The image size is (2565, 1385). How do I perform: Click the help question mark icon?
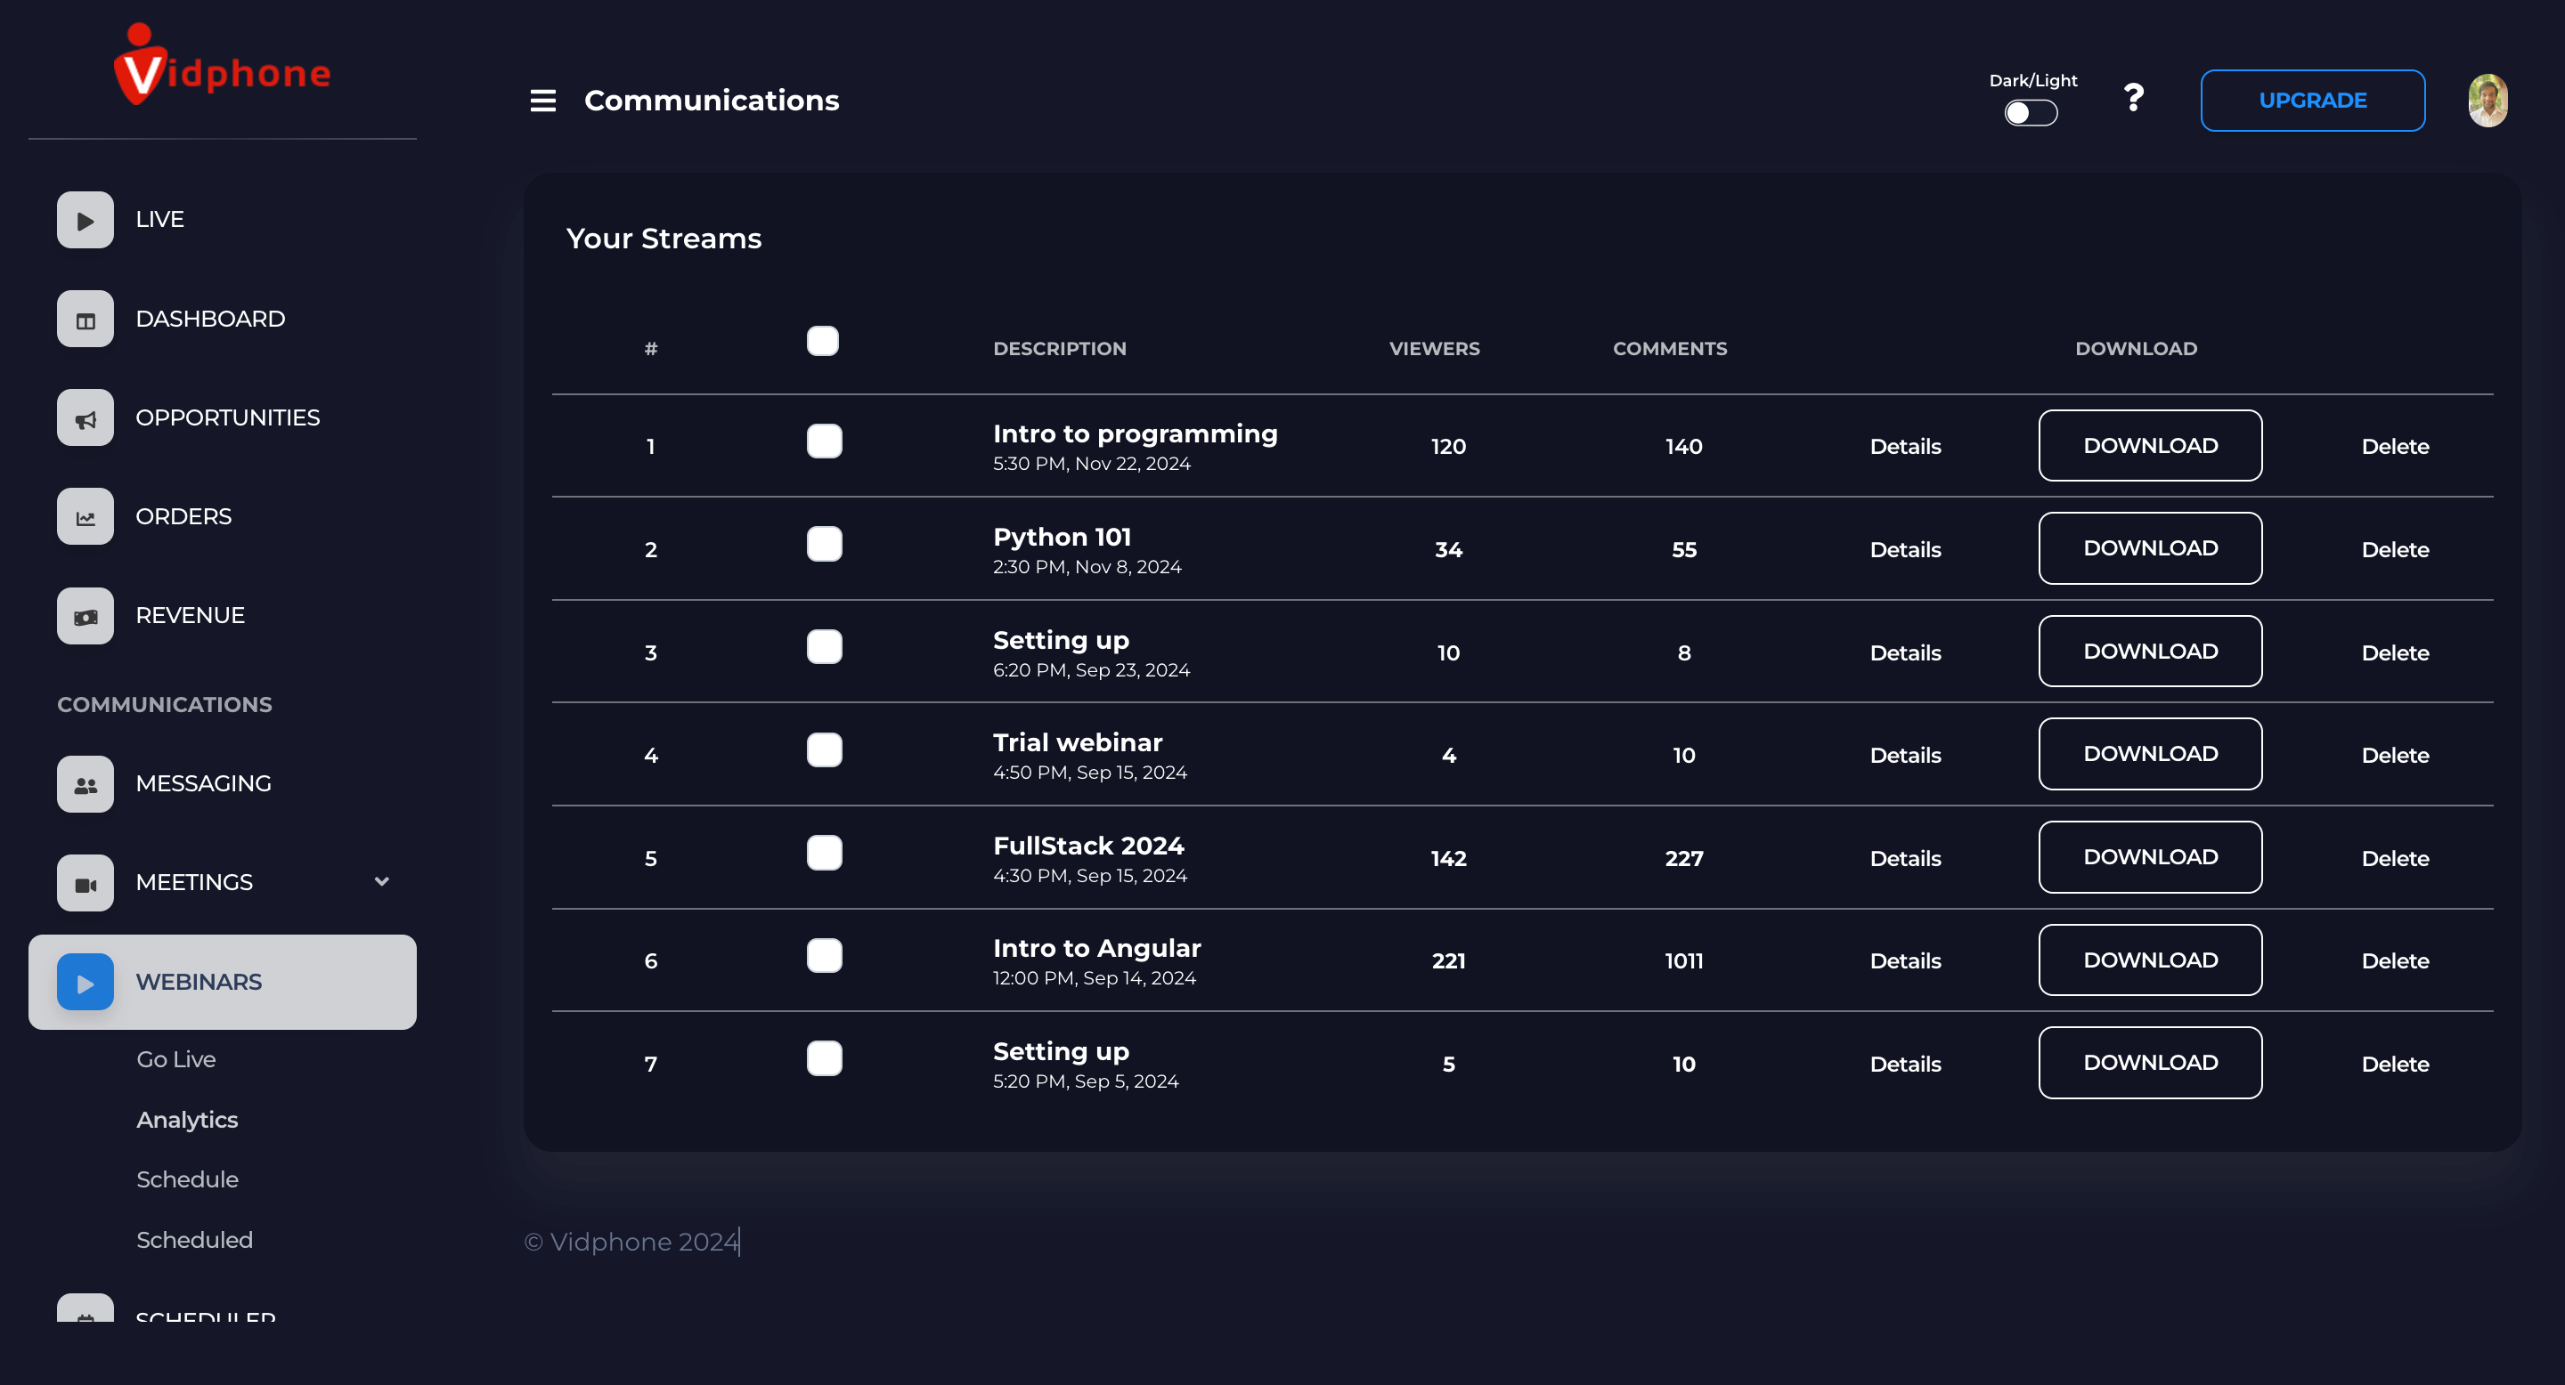(2133, 99)
